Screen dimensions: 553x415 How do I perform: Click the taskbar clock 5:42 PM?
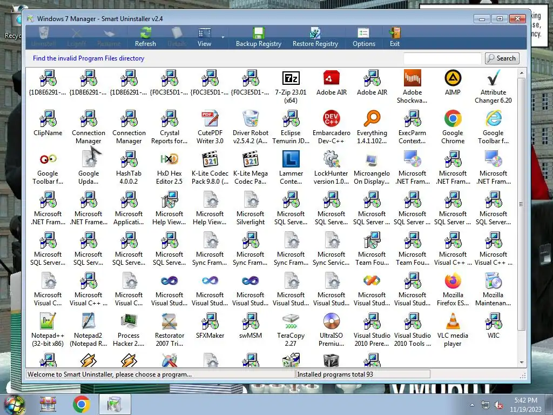(x=525, y=405)
